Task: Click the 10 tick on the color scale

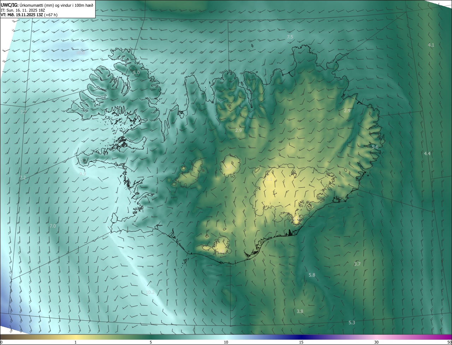Action: coord(226,342)
